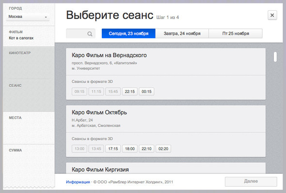Click the Н.Арбат, 24 address
286x193 pixels.
[x=82, y=120]
